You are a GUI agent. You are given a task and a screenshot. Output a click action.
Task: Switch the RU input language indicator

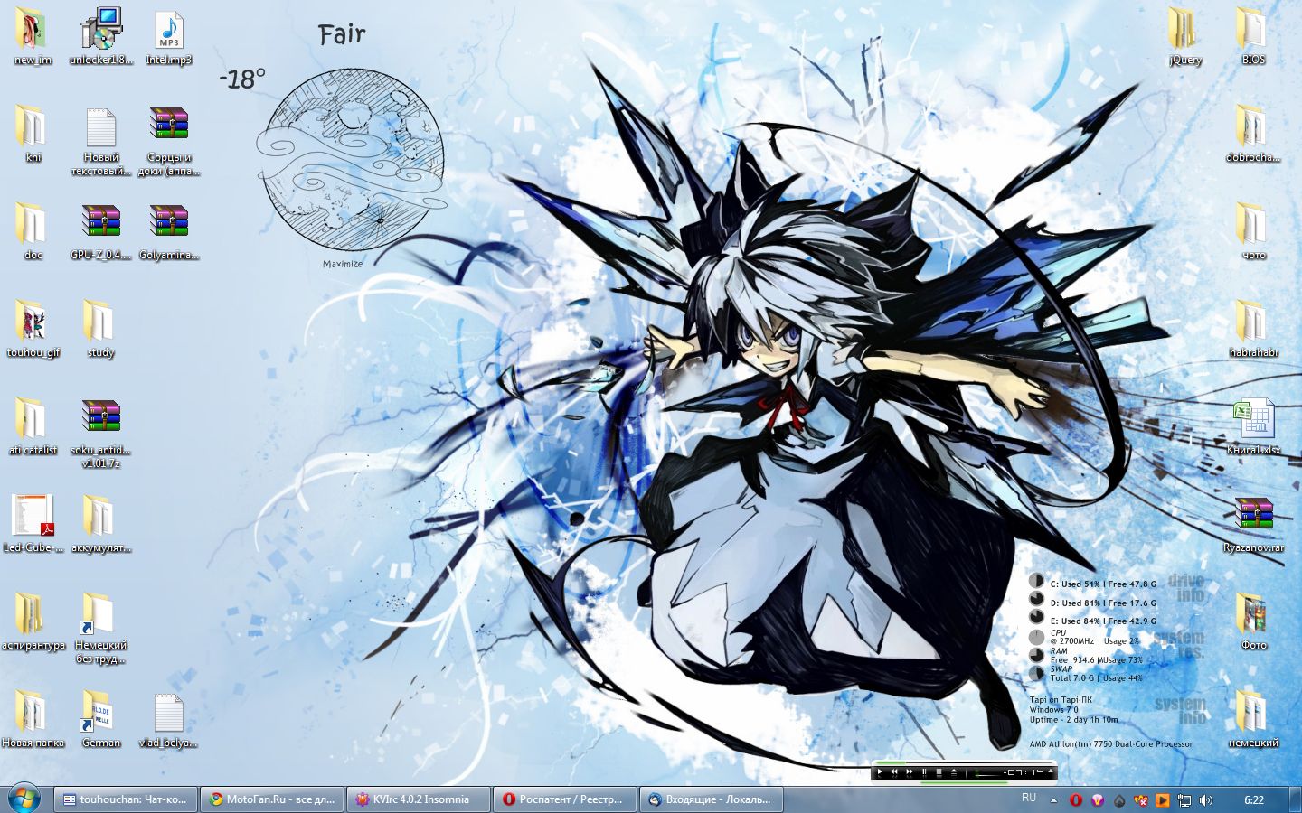pos(1029,798)
